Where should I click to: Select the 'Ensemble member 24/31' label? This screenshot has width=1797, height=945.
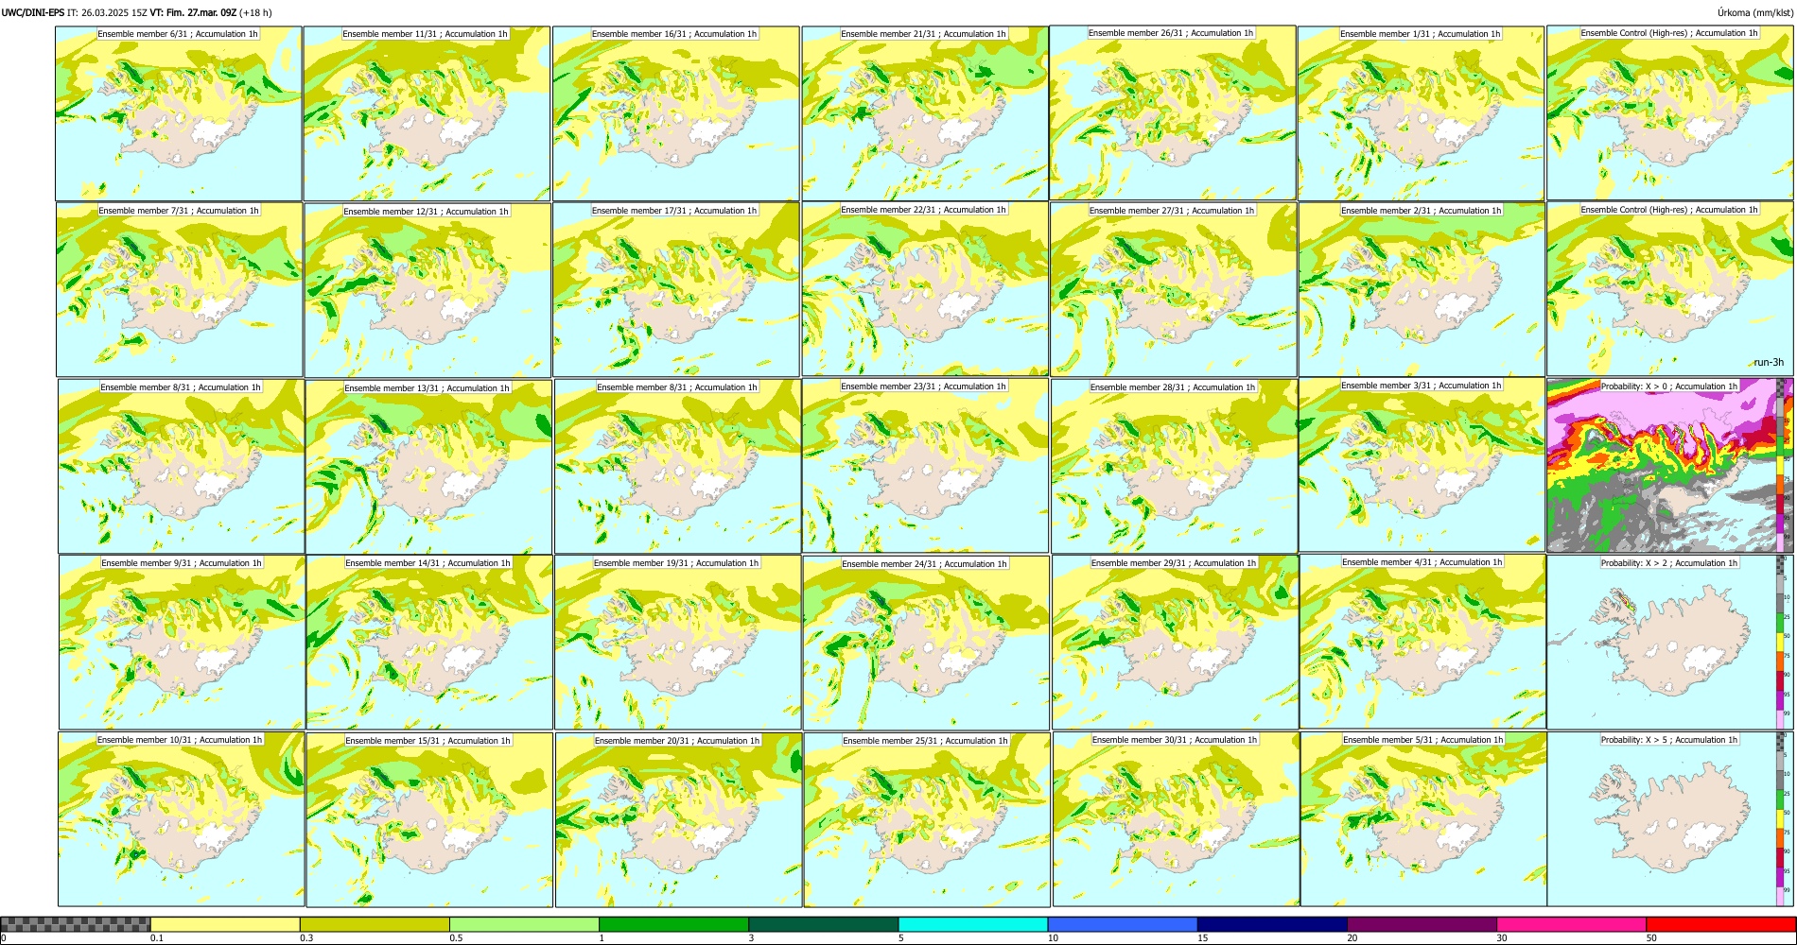click(x=925, y=564)
